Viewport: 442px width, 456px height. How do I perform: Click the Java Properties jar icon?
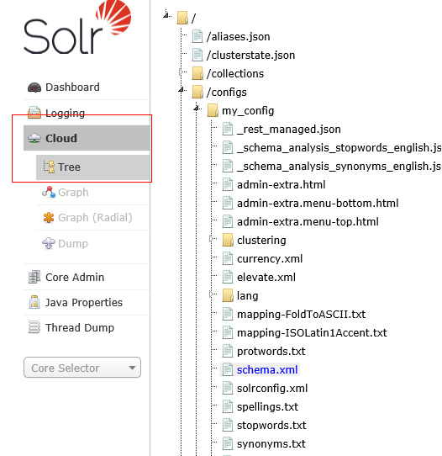click(x=34, y=302)
